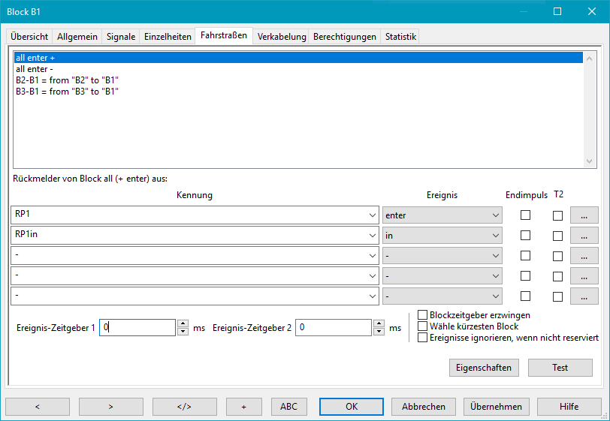
Task: Go to the previous block with <
Action: (37, 407)
